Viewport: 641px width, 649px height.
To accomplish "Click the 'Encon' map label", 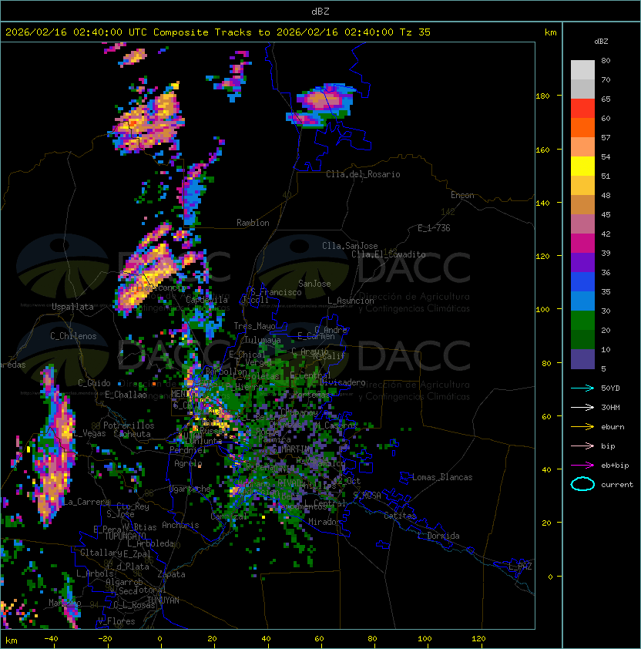I will [462, 195].
